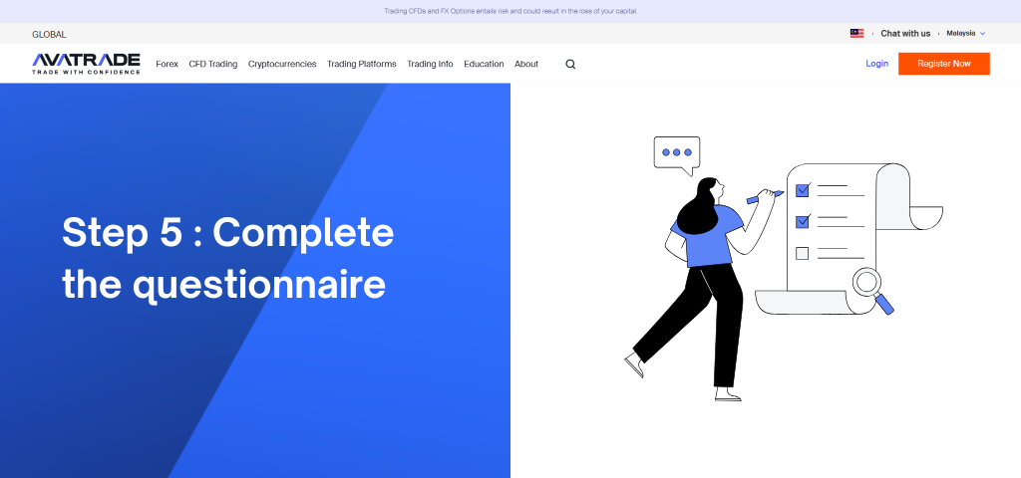1021x478 pixels.
Task: Click the Register Now button
Action: tap(943, 64)
